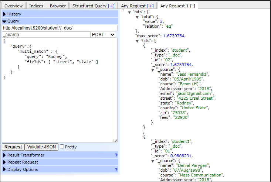Click the zip "75033" value
Screen dimensions: 271x182
point(179,113)
